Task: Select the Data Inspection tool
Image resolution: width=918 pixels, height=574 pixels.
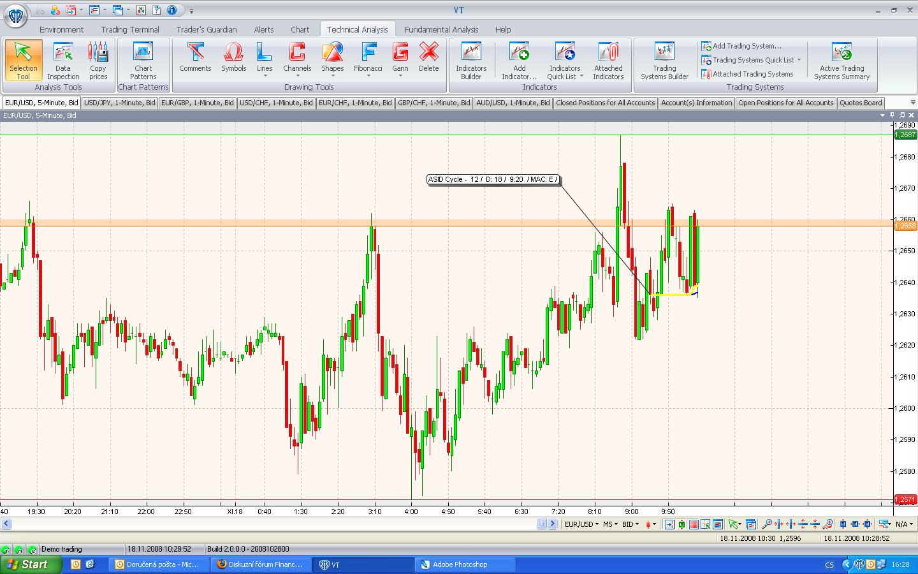Action: [62, 61]
